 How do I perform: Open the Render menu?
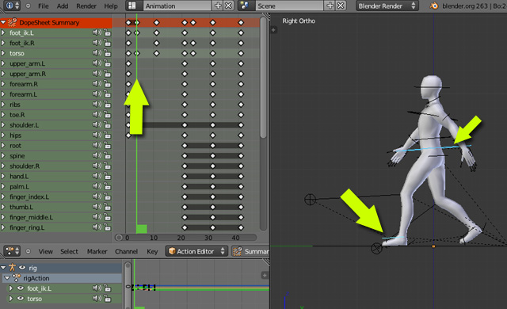pos(86,6)
